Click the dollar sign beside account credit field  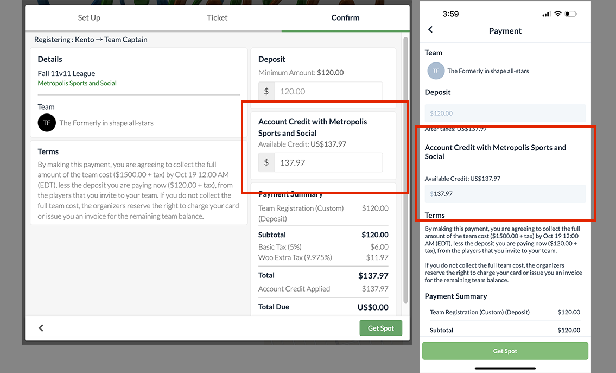266,162
